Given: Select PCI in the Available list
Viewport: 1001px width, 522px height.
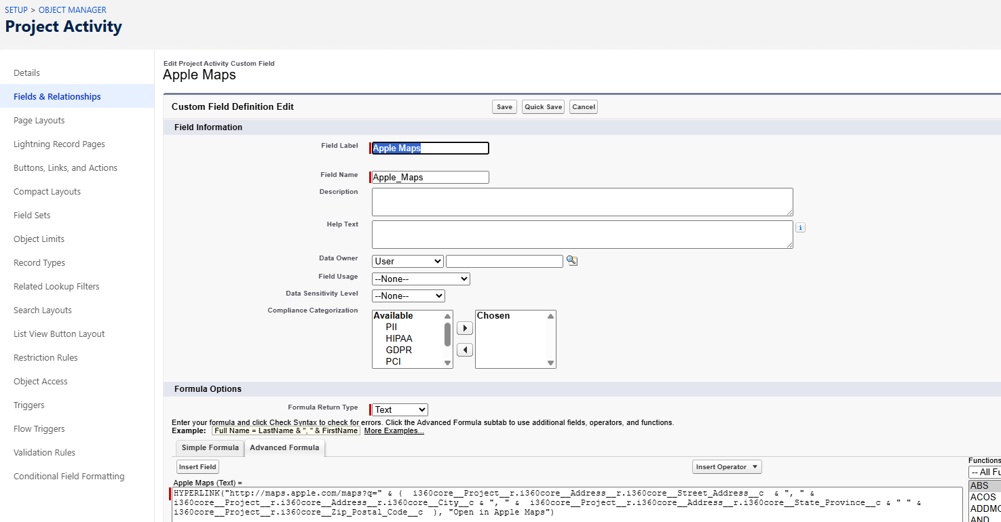Looking at the screenshot, I should tap(393, 361).
